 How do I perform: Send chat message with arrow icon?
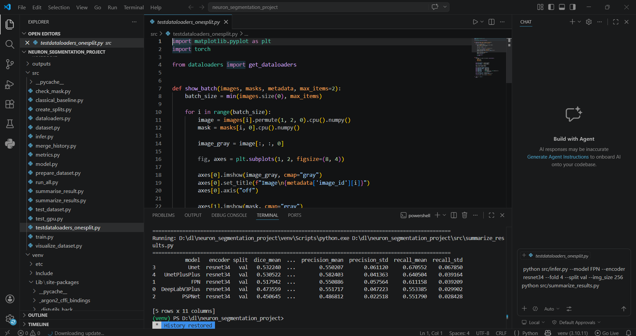(624, 309)
